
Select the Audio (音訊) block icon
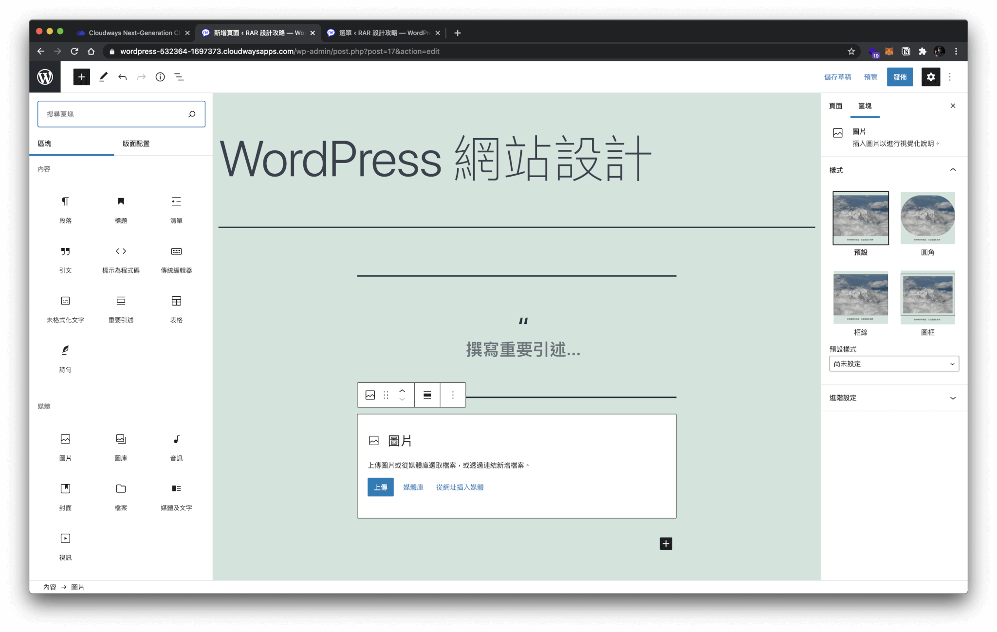[176, 439]
